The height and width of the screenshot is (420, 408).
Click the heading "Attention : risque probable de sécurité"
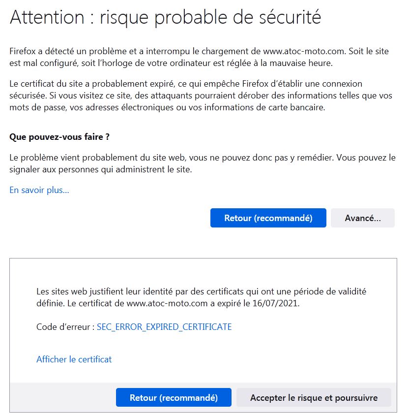pyautogui.click(x=165, y=18)
